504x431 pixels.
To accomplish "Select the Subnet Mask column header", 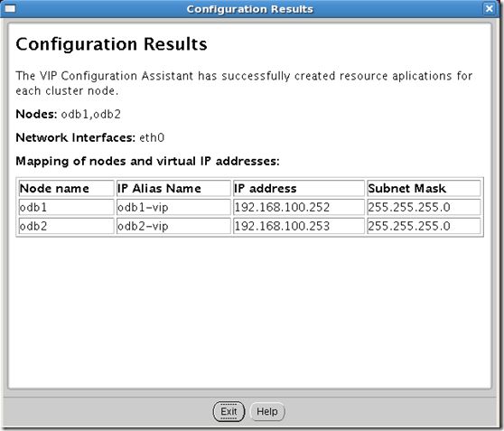I will tap(424, 188).
